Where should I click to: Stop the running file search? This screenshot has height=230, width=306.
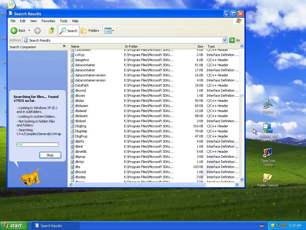50,155
